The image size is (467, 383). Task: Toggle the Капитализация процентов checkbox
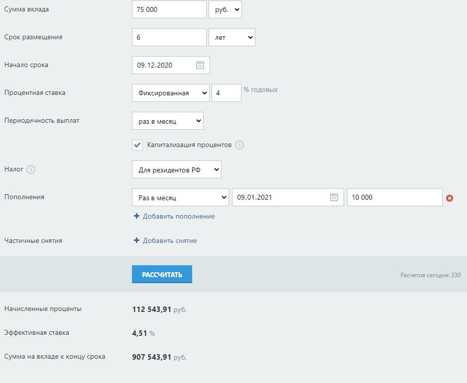pyautogui.click(x=137, y=145)
